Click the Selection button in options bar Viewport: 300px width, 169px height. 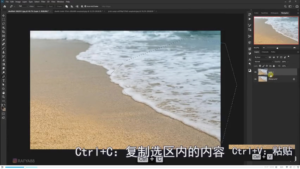click(41, 6)
